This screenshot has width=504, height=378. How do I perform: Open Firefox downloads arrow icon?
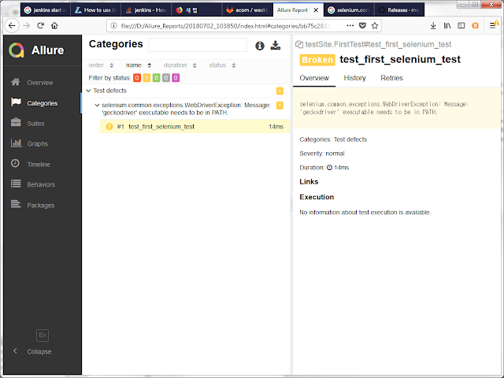click(433, 26)
